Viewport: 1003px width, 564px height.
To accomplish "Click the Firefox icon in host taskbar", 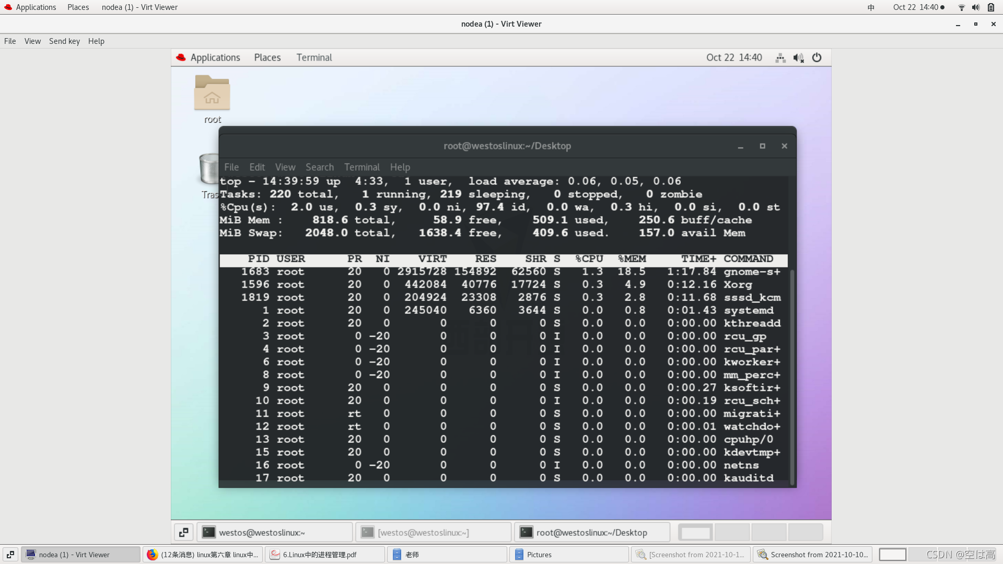I will click(x=152, y=555).
